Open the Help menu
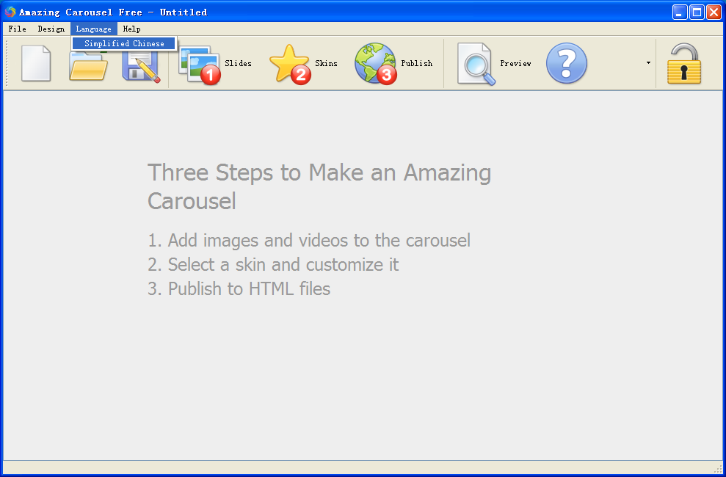The height and width of the screenshot is (477, 726). pos(131,29)
